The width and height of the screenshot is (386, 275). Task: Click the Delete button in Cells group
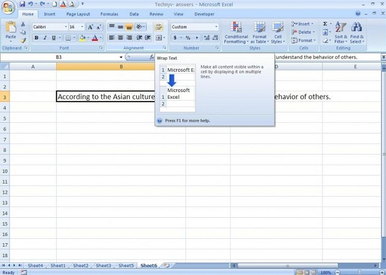pyautogui.click(x=305, y=32)
